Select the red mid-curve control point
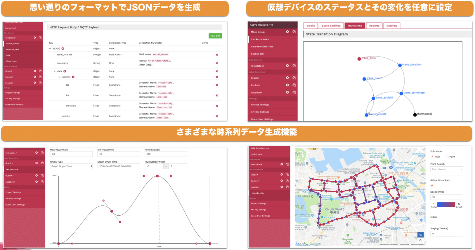Screen dimensions: 475x250 click(x=112, y=211)
